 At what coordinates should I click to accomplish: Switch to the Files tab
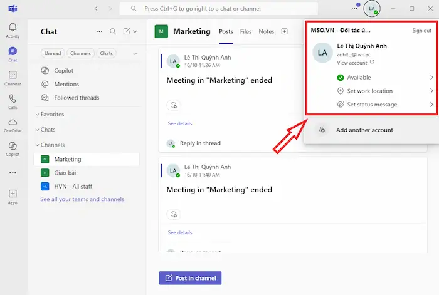click(246, 31)
